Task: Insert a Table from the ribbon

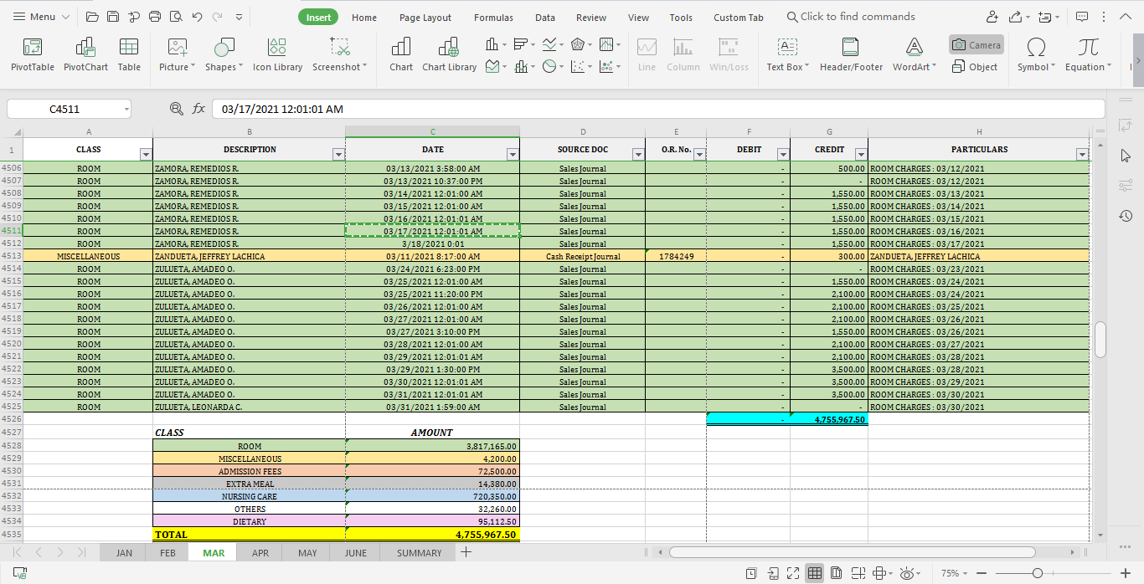Action: (x=129, y=54)
